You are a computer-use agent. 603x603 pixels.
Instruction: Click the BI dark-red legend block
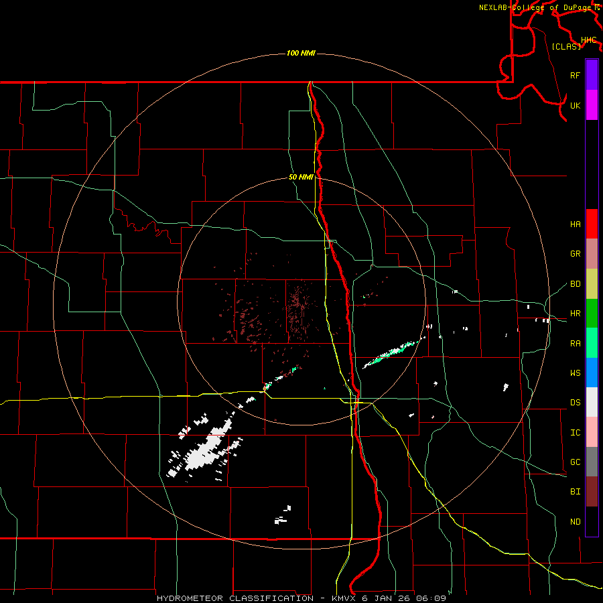(592, 492)
